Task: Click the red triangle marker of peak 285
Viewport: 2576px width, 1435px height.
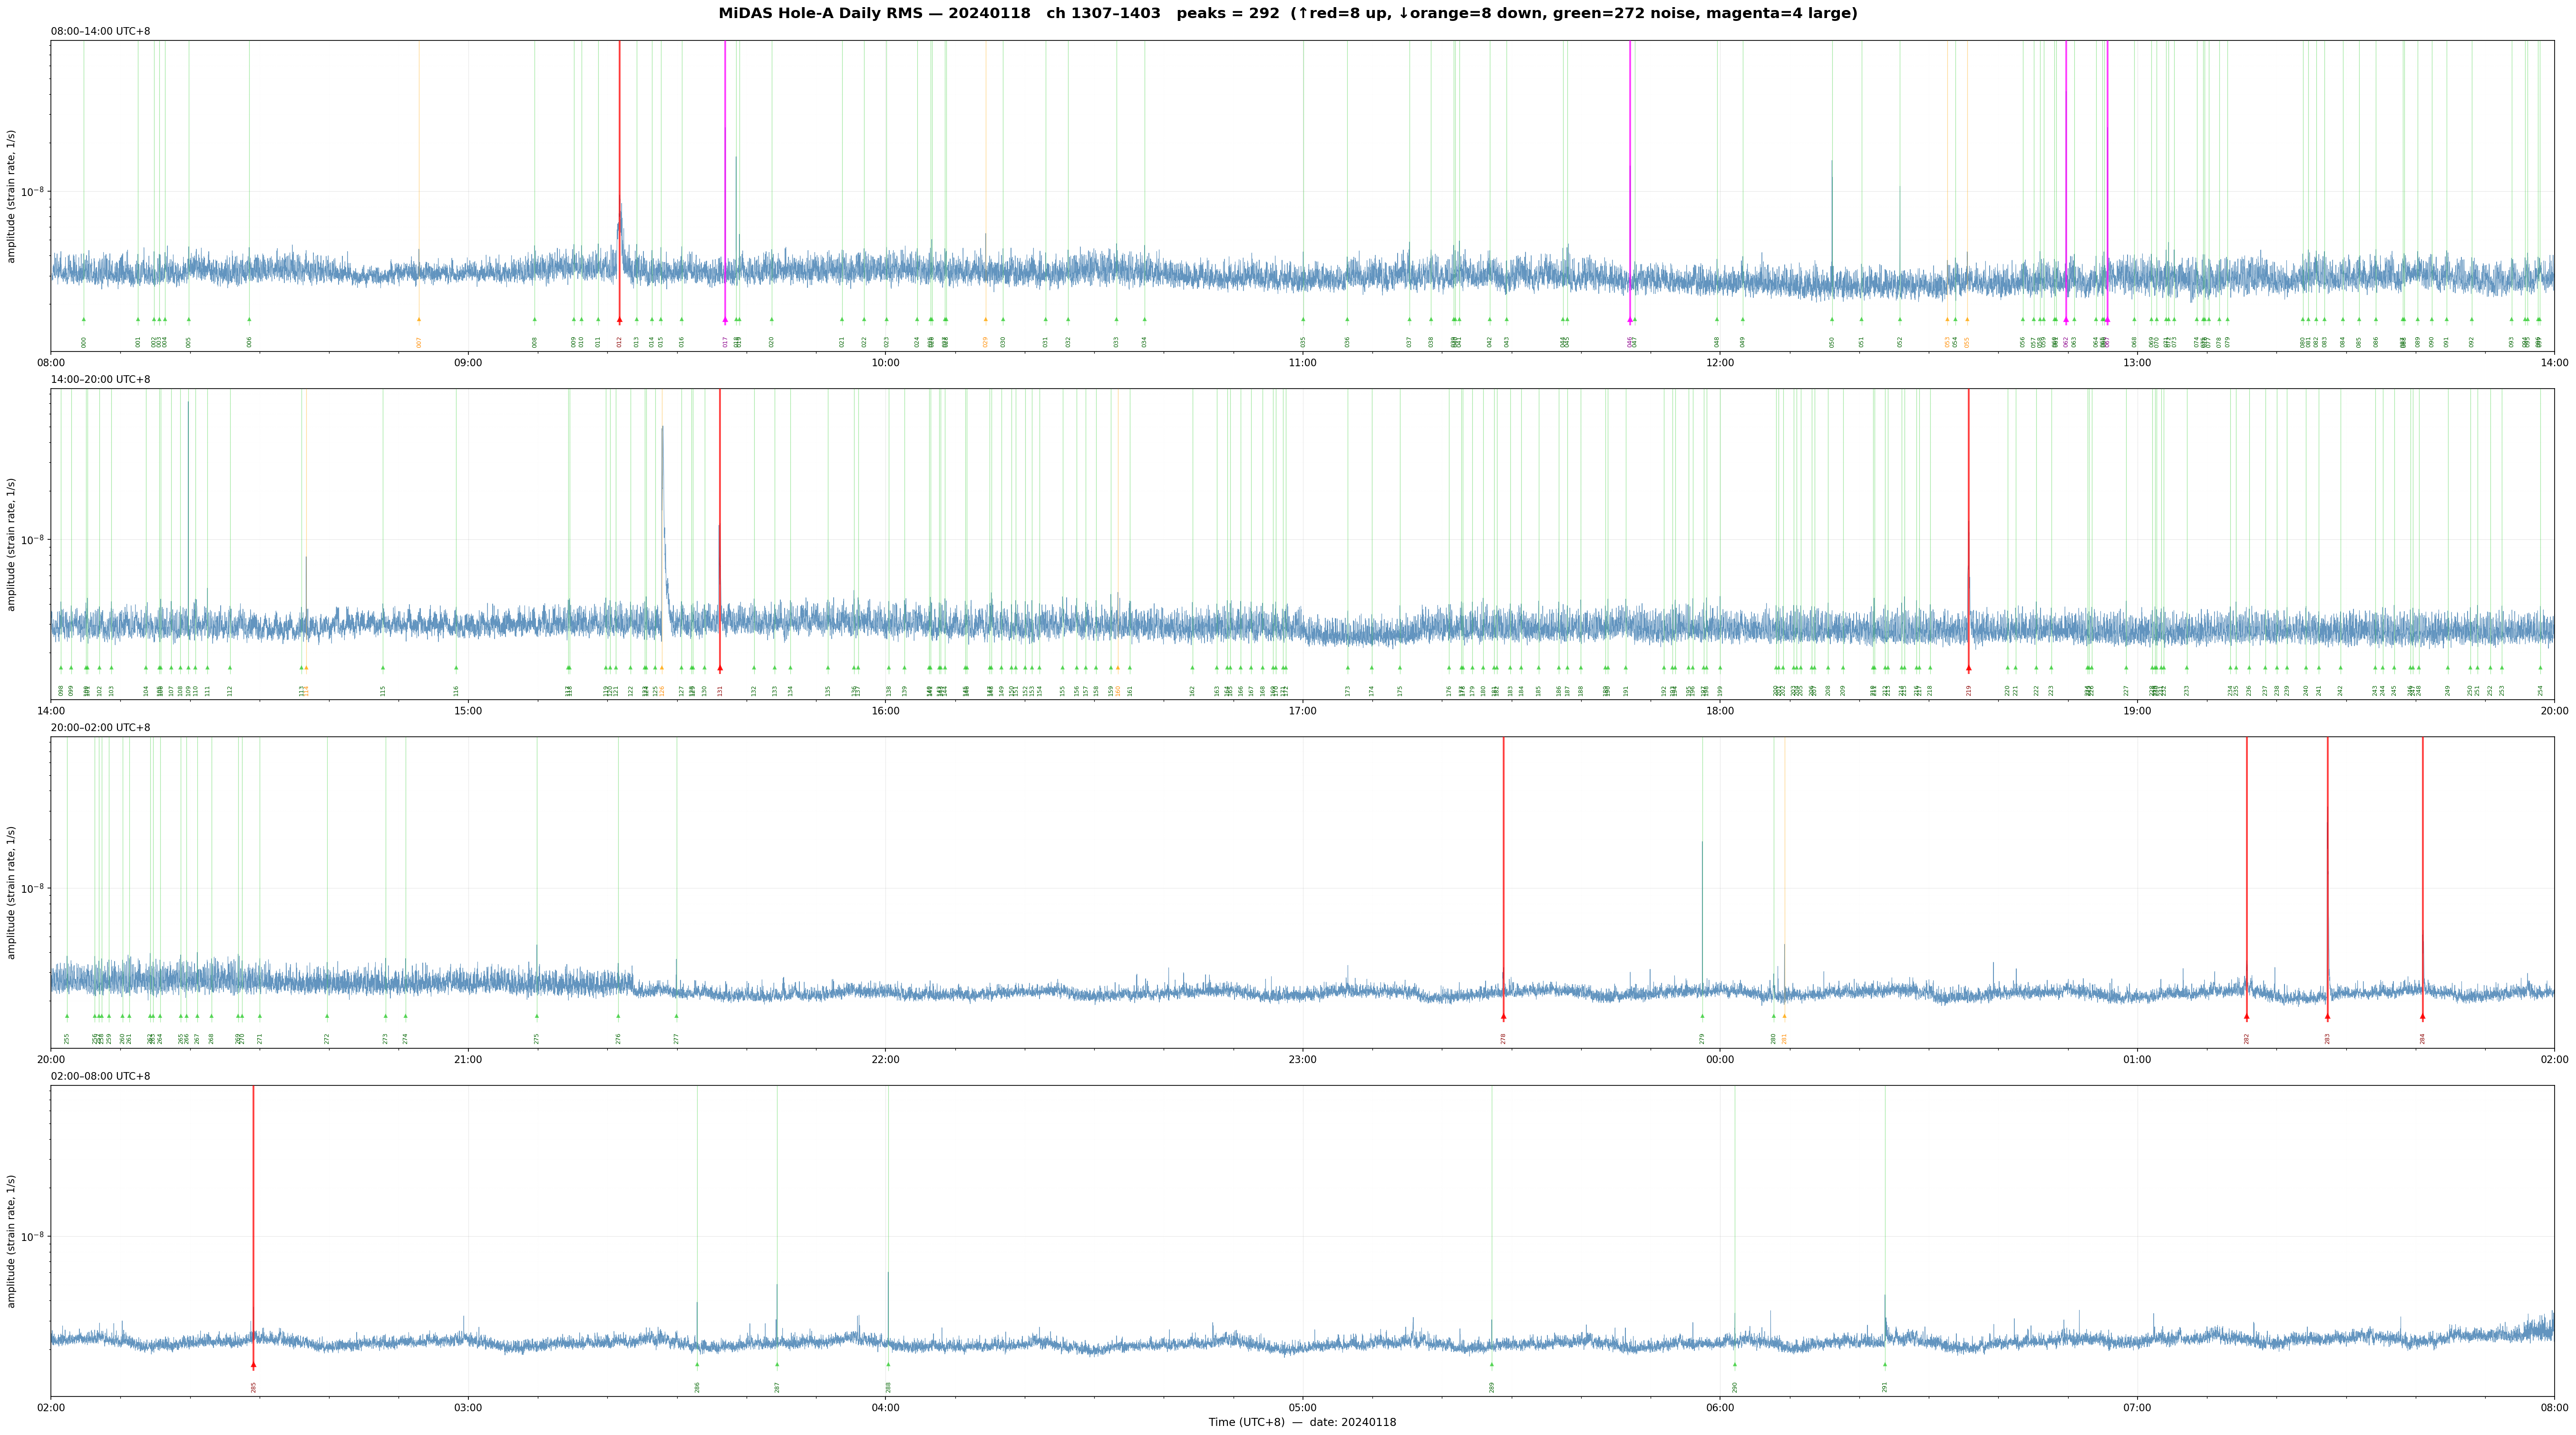Action: tap(253, 1364)
